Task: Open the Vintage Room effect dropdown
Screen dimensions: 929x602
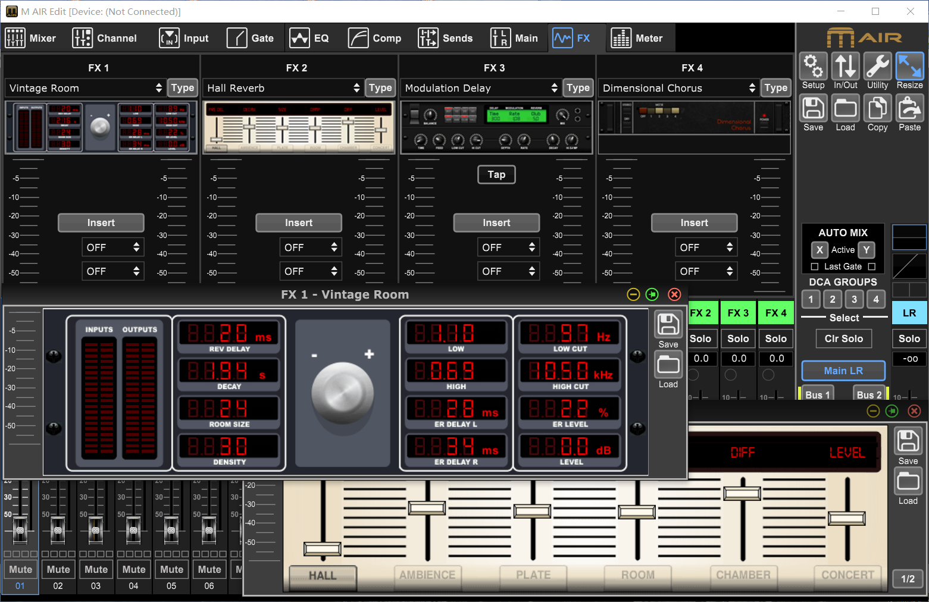Action: (85, 88)
